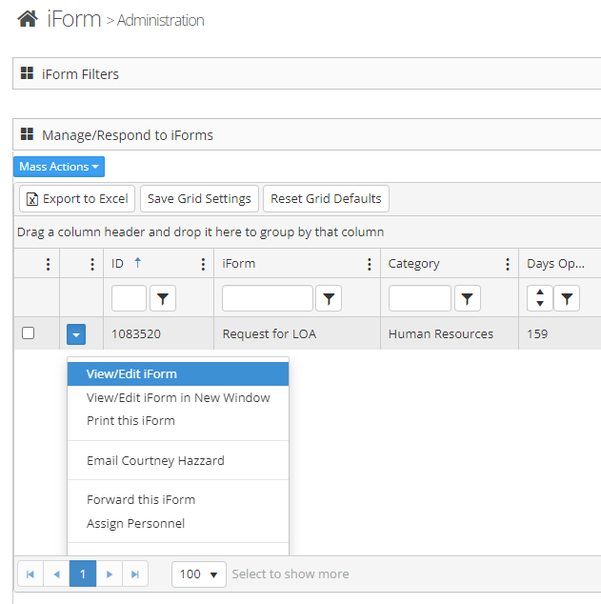Click the iForm column filter text field
The height and width of the screenshot is (604, 601).
point(268,298)
